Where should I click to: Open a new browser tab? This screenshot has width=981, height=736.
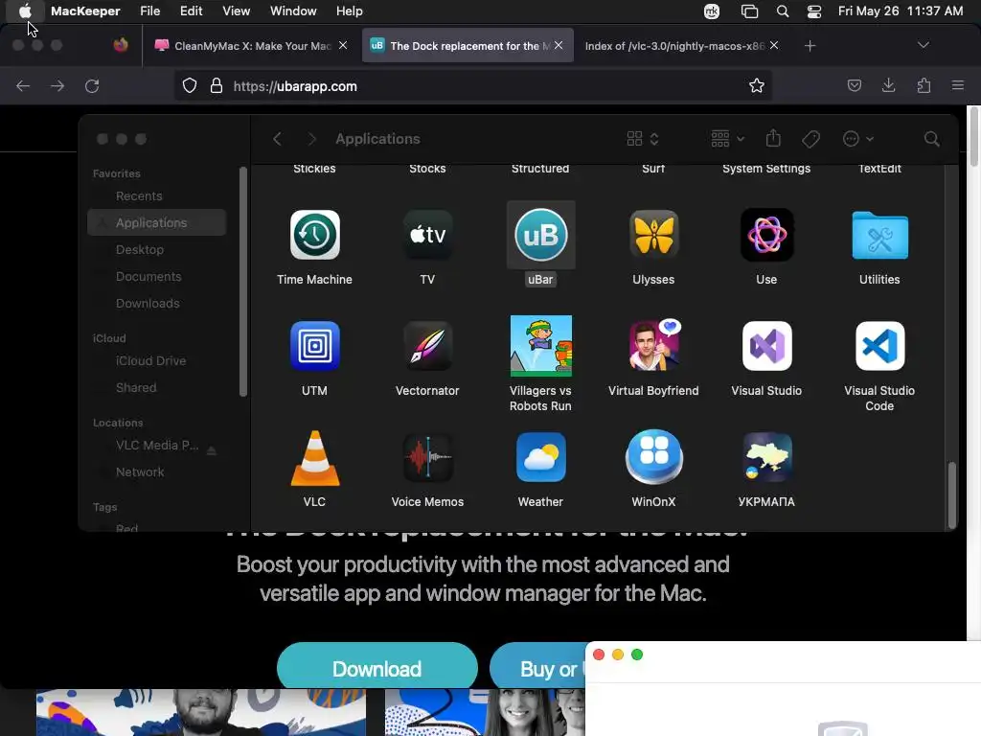(x=810, y=46)
